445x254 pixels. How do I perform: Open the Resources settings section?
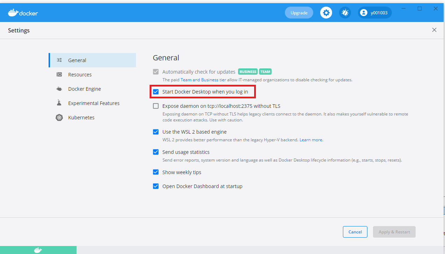[92, 74]
